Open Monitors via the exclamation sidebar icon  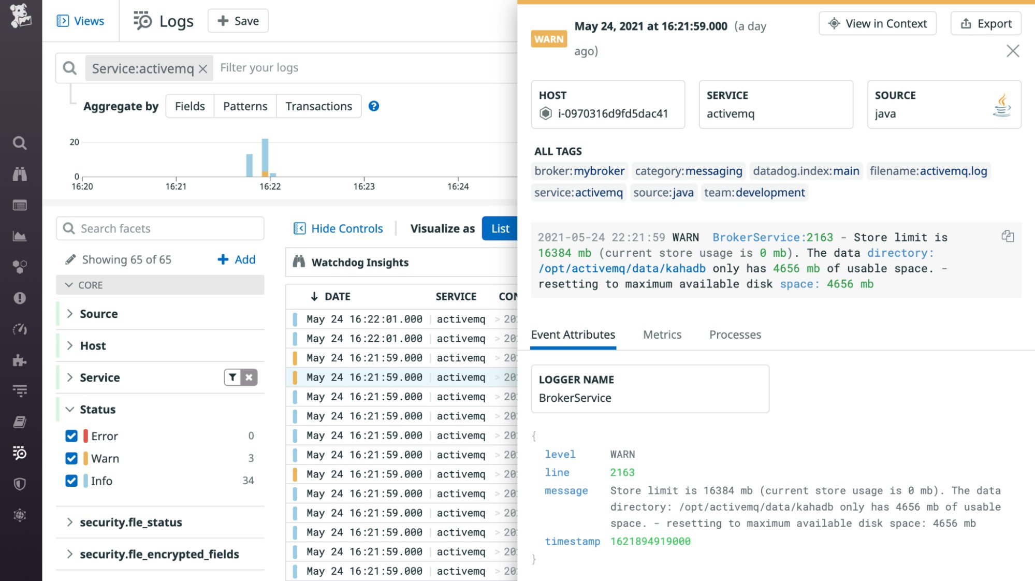tap(20, 298)
